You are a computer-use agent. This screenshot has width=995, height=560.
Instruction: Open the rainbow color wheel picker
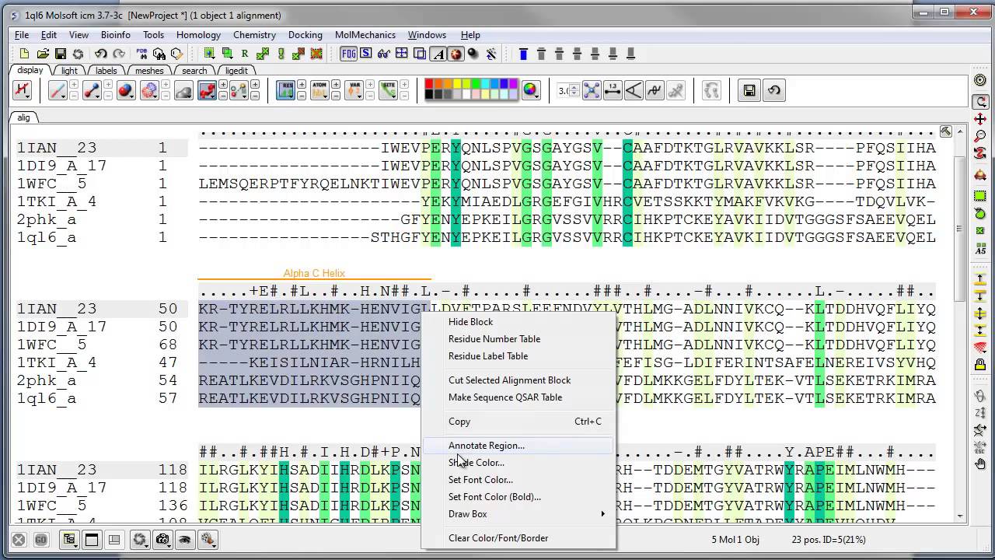pyautogui.click(x=531, y=90)
